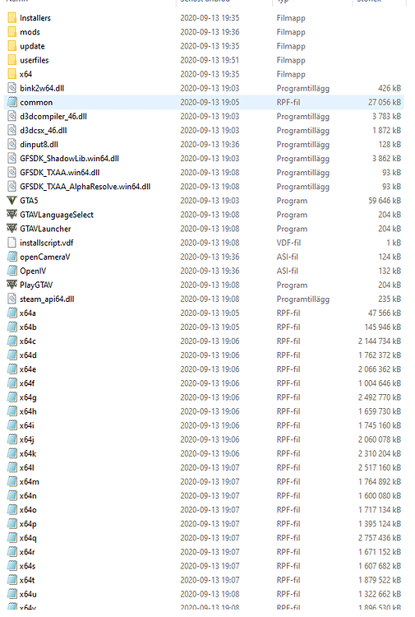This screenshot has width=415, height=617.
Task: Click the size value 145 946 kB
Action: click(383, 327)
